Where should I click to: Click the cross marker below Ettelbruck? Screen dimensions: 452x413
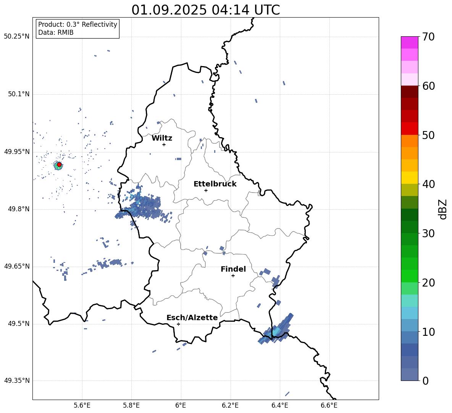click(206, 190)
